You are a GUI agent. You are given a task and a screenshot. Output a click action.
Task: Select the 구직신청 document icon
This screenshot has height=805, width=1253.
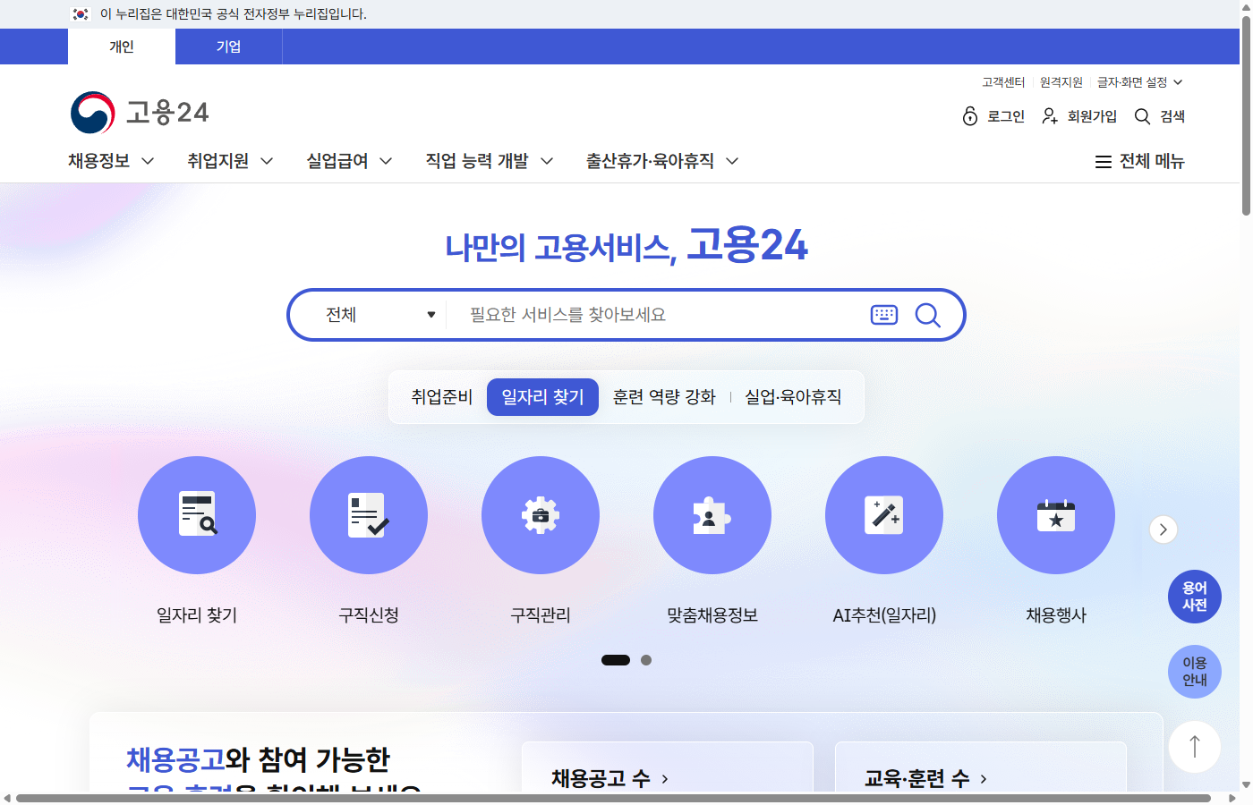pyautogui.click(x=369, y=515)
